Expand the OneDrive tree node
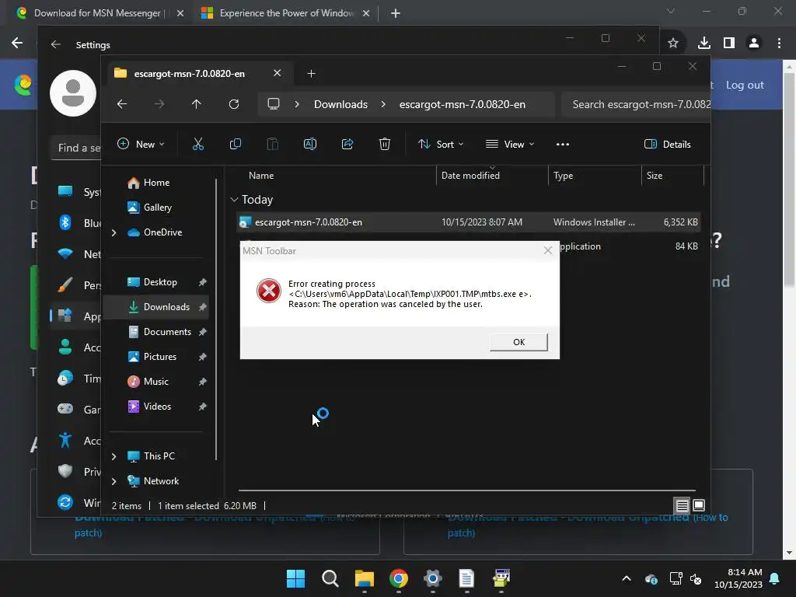 coord(113,232)
